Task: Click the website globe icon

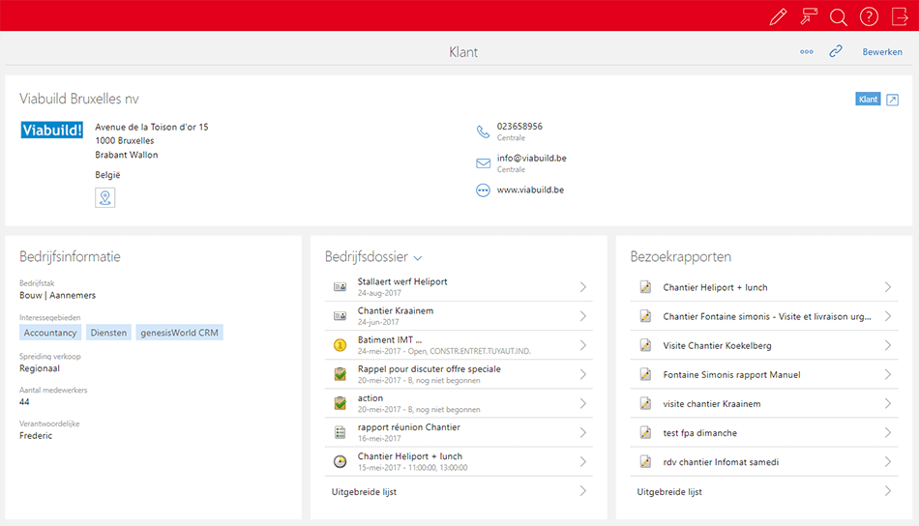Action: (483, 190)
